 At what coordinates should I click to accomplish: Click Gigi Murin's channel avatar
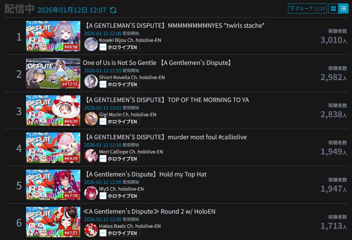point(91,119)
